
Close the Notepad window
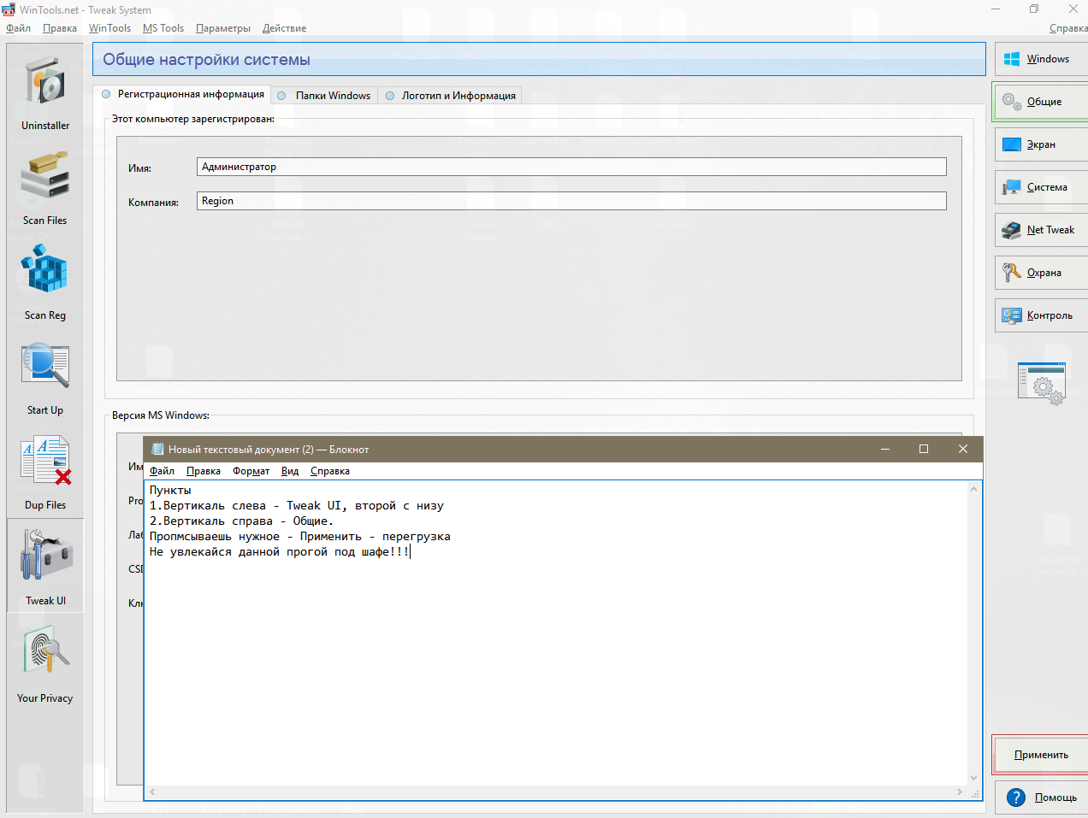963,449
